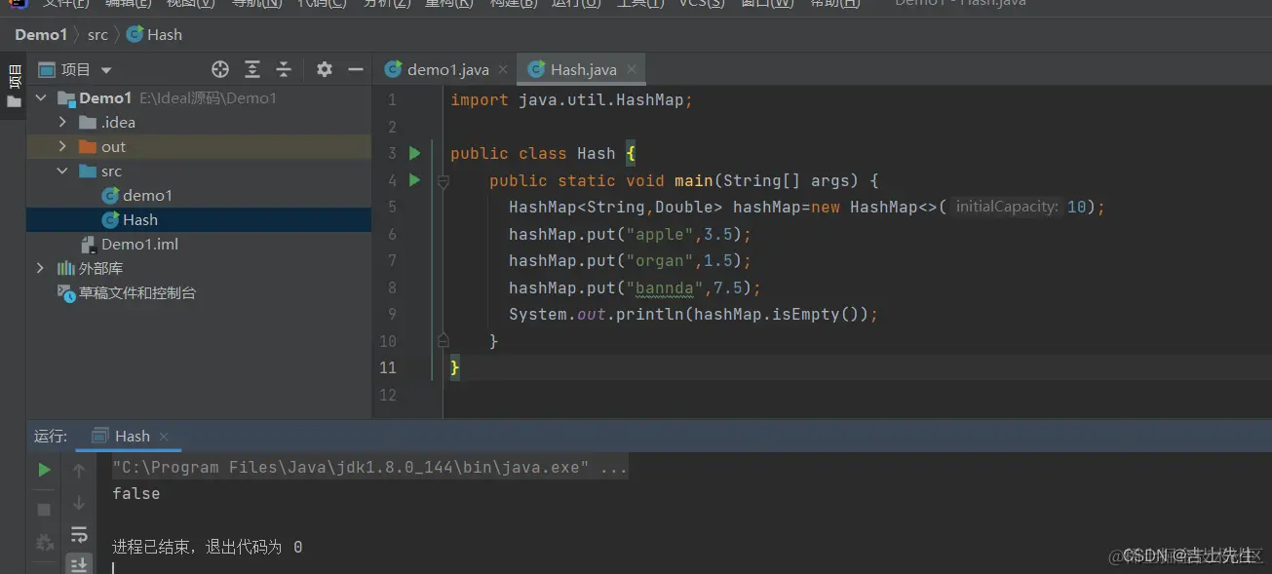Fold the main method at line 4

click(443, 181)
